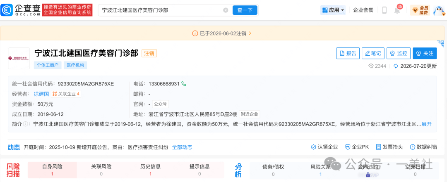Click the info icon next to 简介

(x=25, y=124)
